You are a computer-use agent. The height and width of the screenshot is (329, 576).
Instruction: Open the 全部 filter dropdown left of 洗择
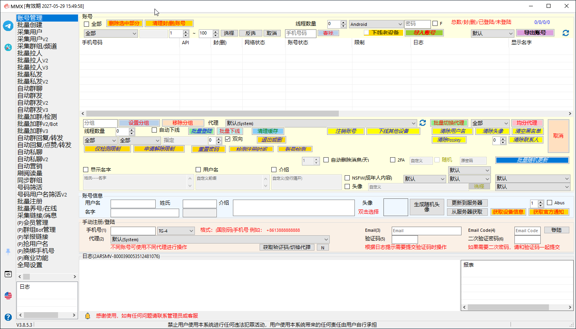pyautogui.click(x=111, y=33)
